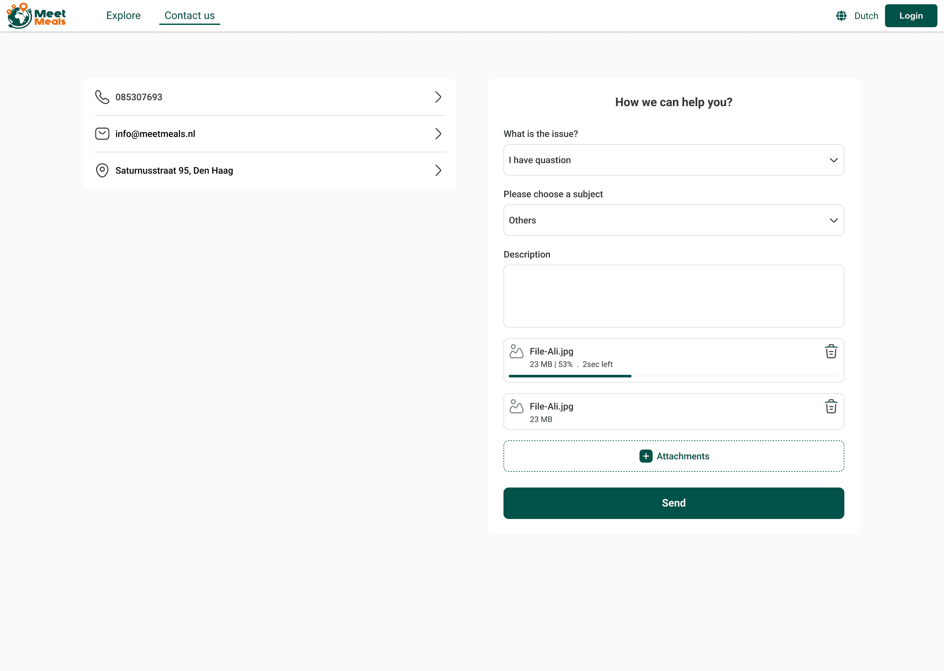Click the globe language icon
944x671 pixels.
click(x=841, y=16)
